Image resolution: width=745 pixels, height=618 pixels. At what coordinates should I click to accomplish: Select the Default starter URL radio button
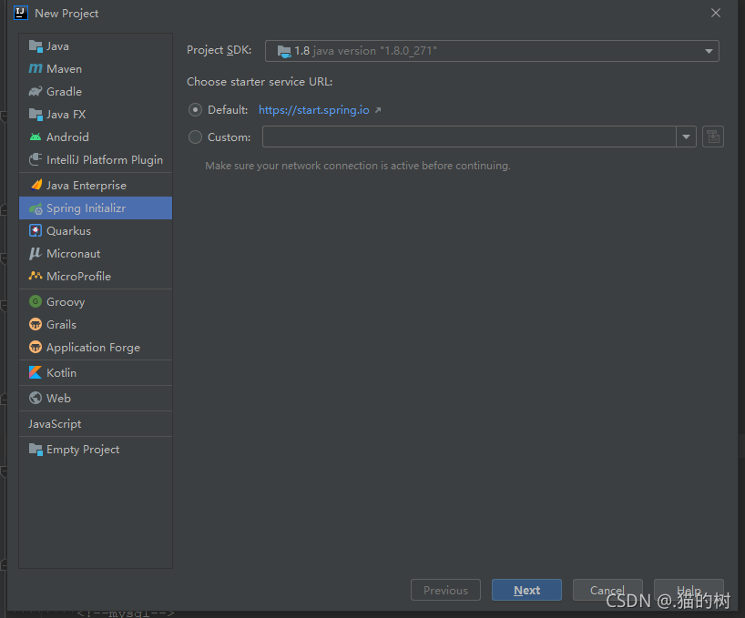(195, 110)
